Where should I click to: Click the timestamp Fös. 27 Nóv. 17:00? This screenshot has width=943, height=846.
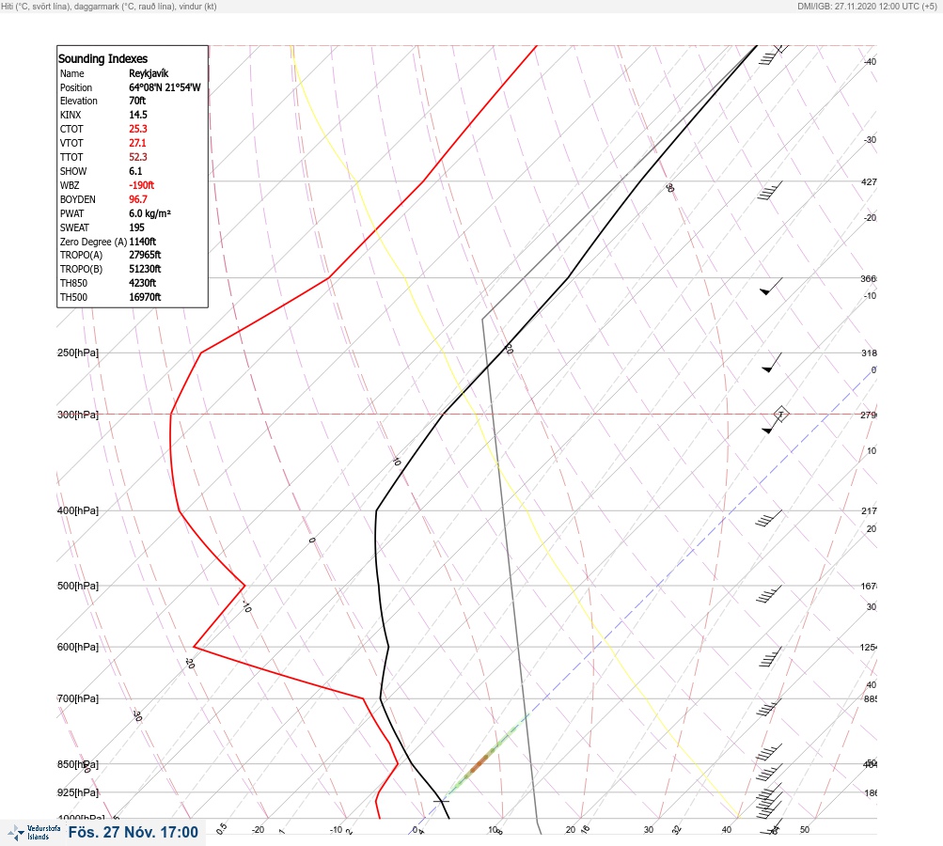click(133, 832)
